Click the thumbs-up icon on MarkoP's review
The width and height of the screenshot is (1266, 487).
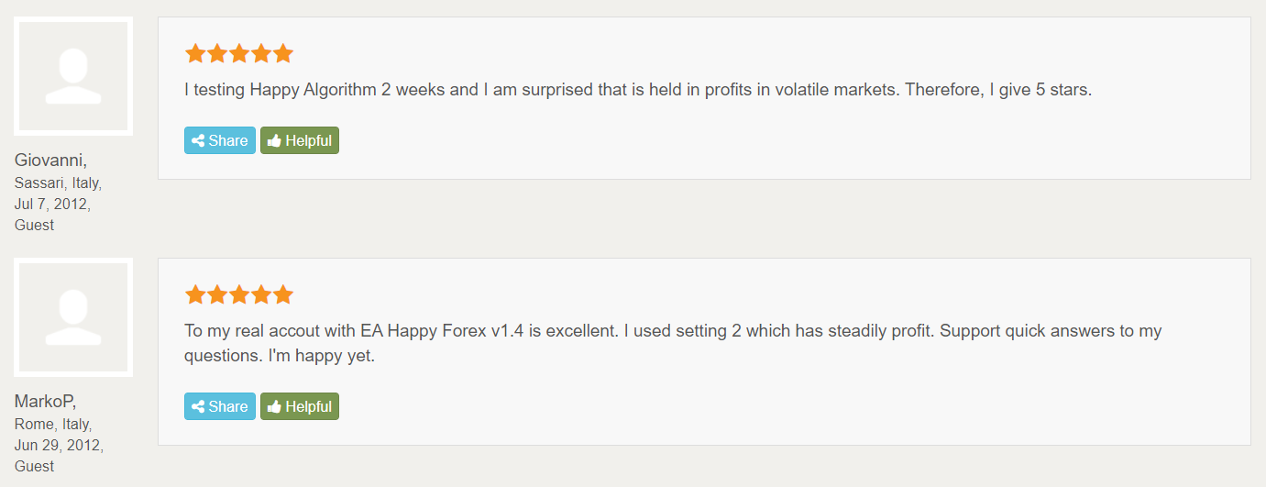(274, 407)
